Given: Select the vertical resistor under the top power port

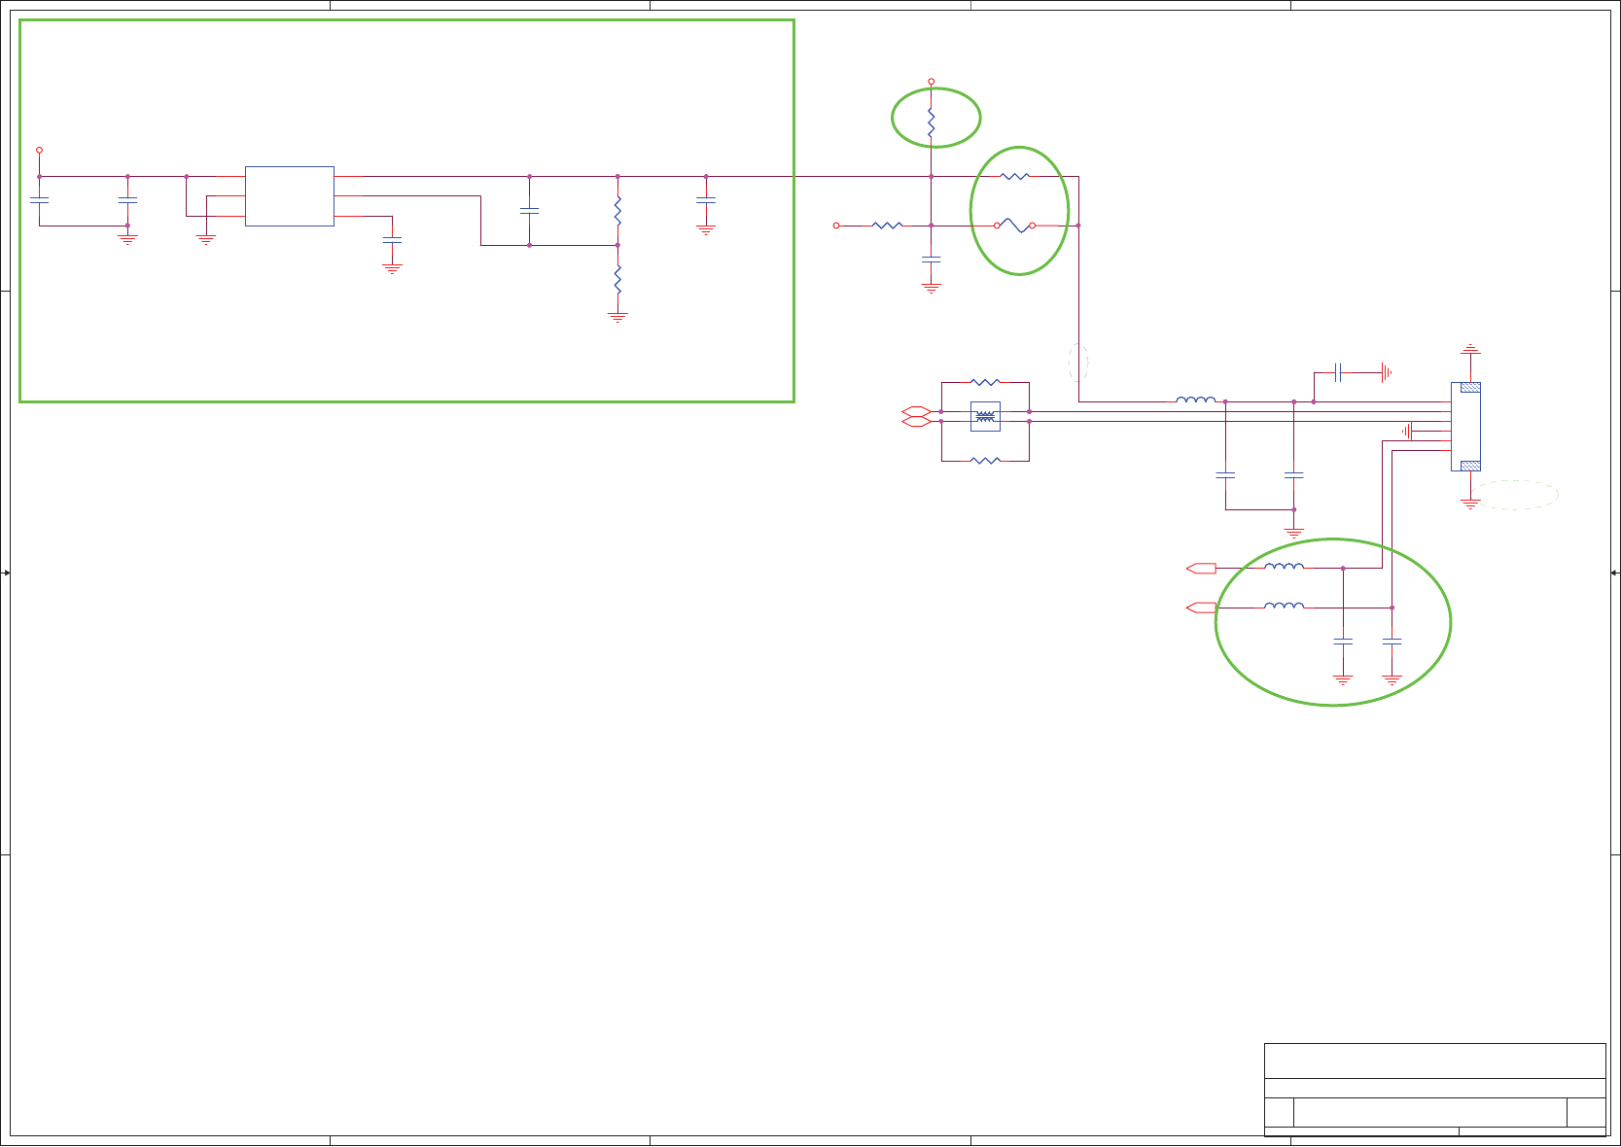Looking at the screenshot, I should pyautogui.click(x=931, y=123).
